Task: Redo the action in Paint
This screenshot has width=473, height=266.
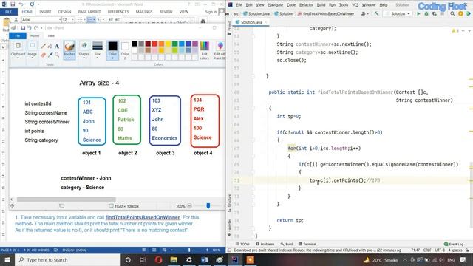Action: pos(36,28)
